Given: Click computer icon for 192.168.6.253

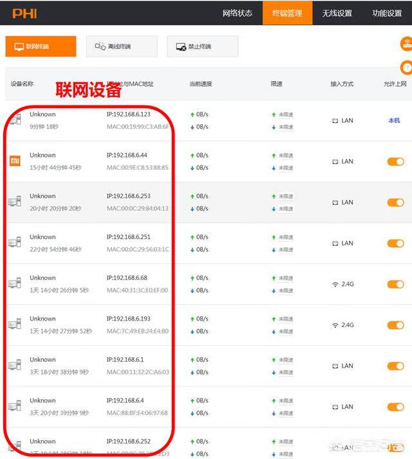Looking at the screenshot, I should pyautogui.click(x=14, y=202).
